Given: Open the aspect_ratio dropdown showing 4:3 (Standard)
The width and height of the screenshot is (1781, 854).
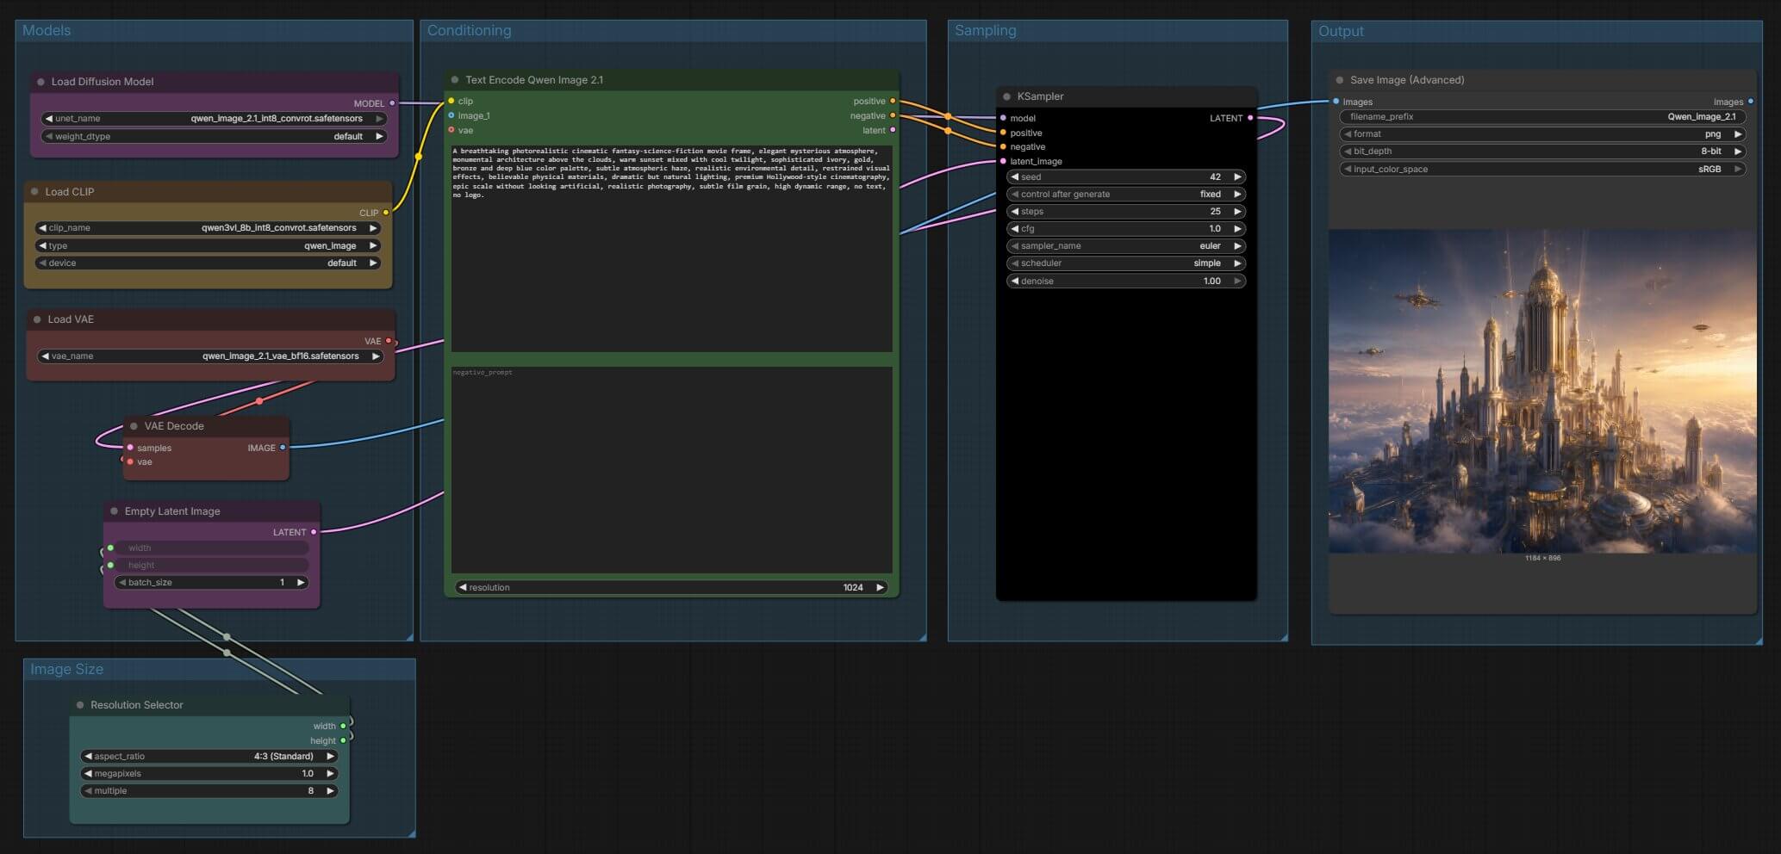Looking at the screenshot, I should click(x=209, y=757).
